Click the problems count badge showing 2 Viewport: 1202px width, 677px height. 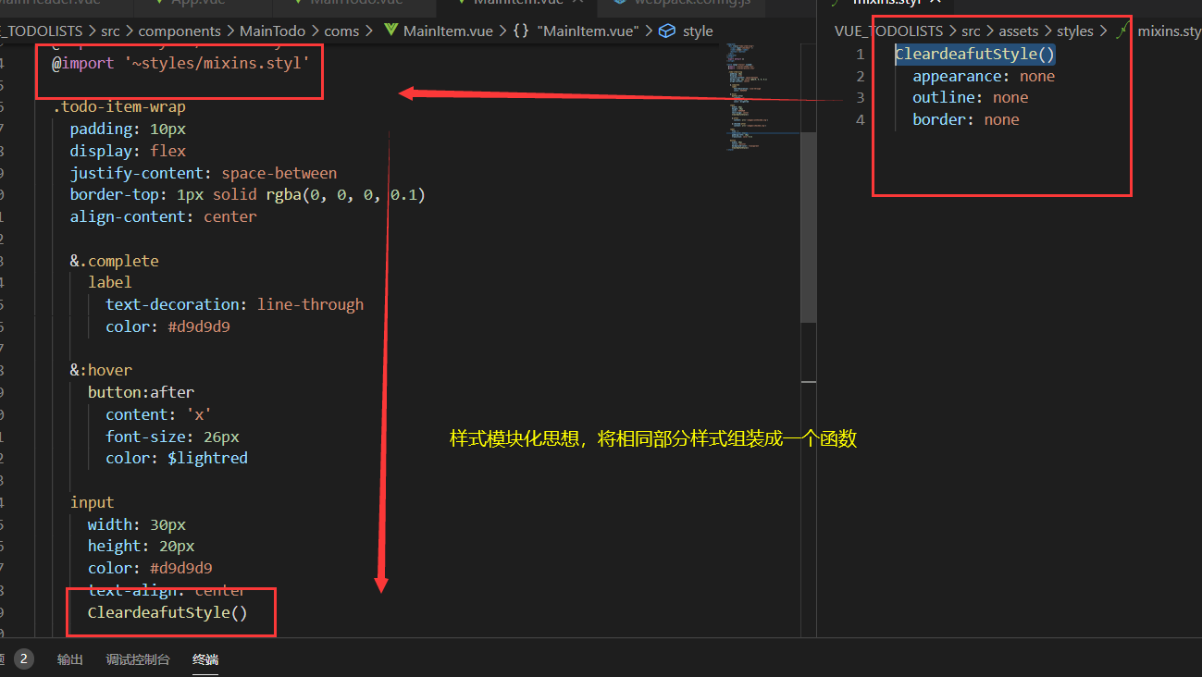point(24,659)
